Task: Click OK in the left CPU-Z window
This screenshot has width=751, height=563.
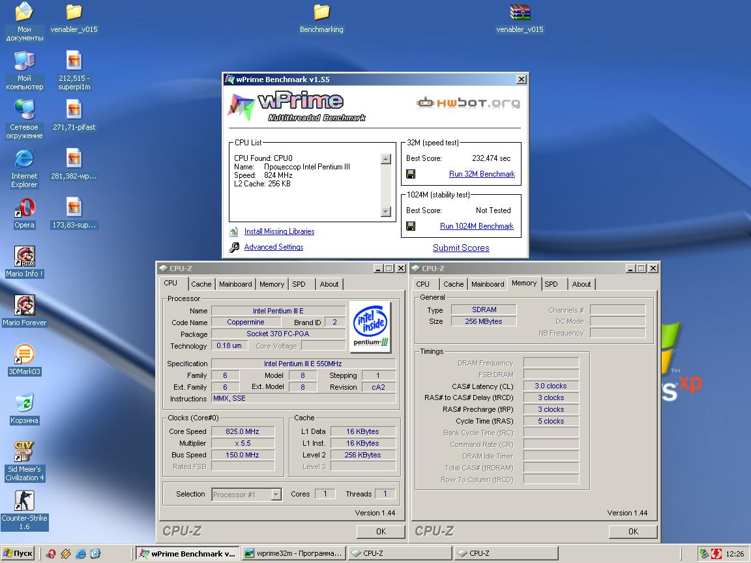Action: pos(381,532)
